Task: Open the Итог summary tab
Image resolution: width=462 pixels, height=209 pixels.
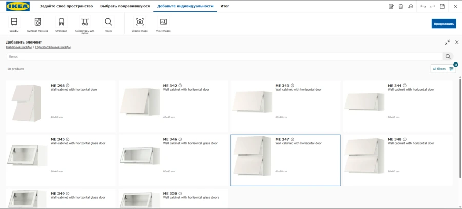Action: pyautogui.click(x=225, y=6)
